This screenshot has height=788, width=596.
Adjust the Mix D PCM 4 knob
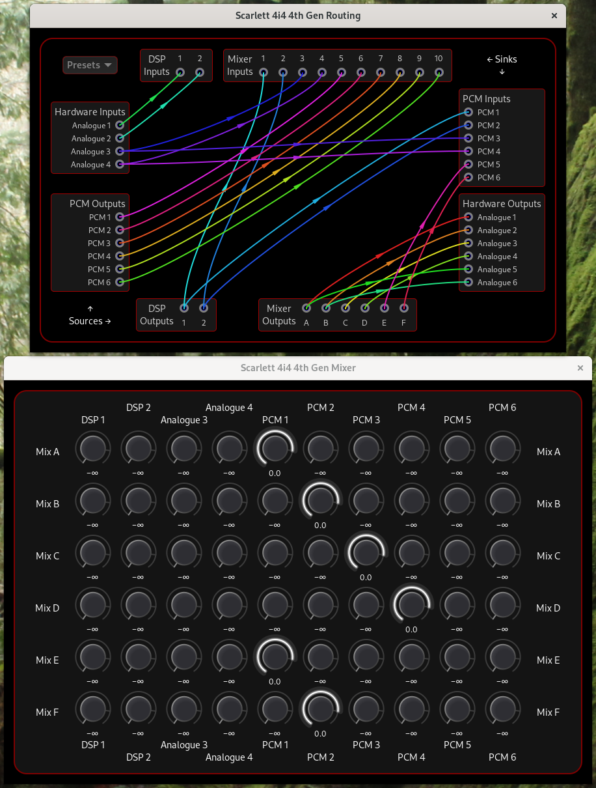(411, 604)
